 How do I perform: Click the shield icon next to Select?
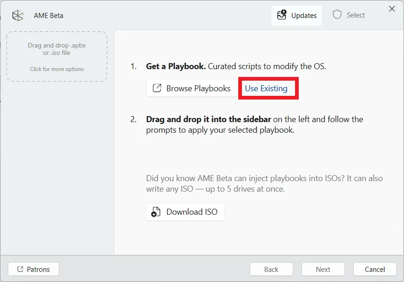tap(337, 15)
